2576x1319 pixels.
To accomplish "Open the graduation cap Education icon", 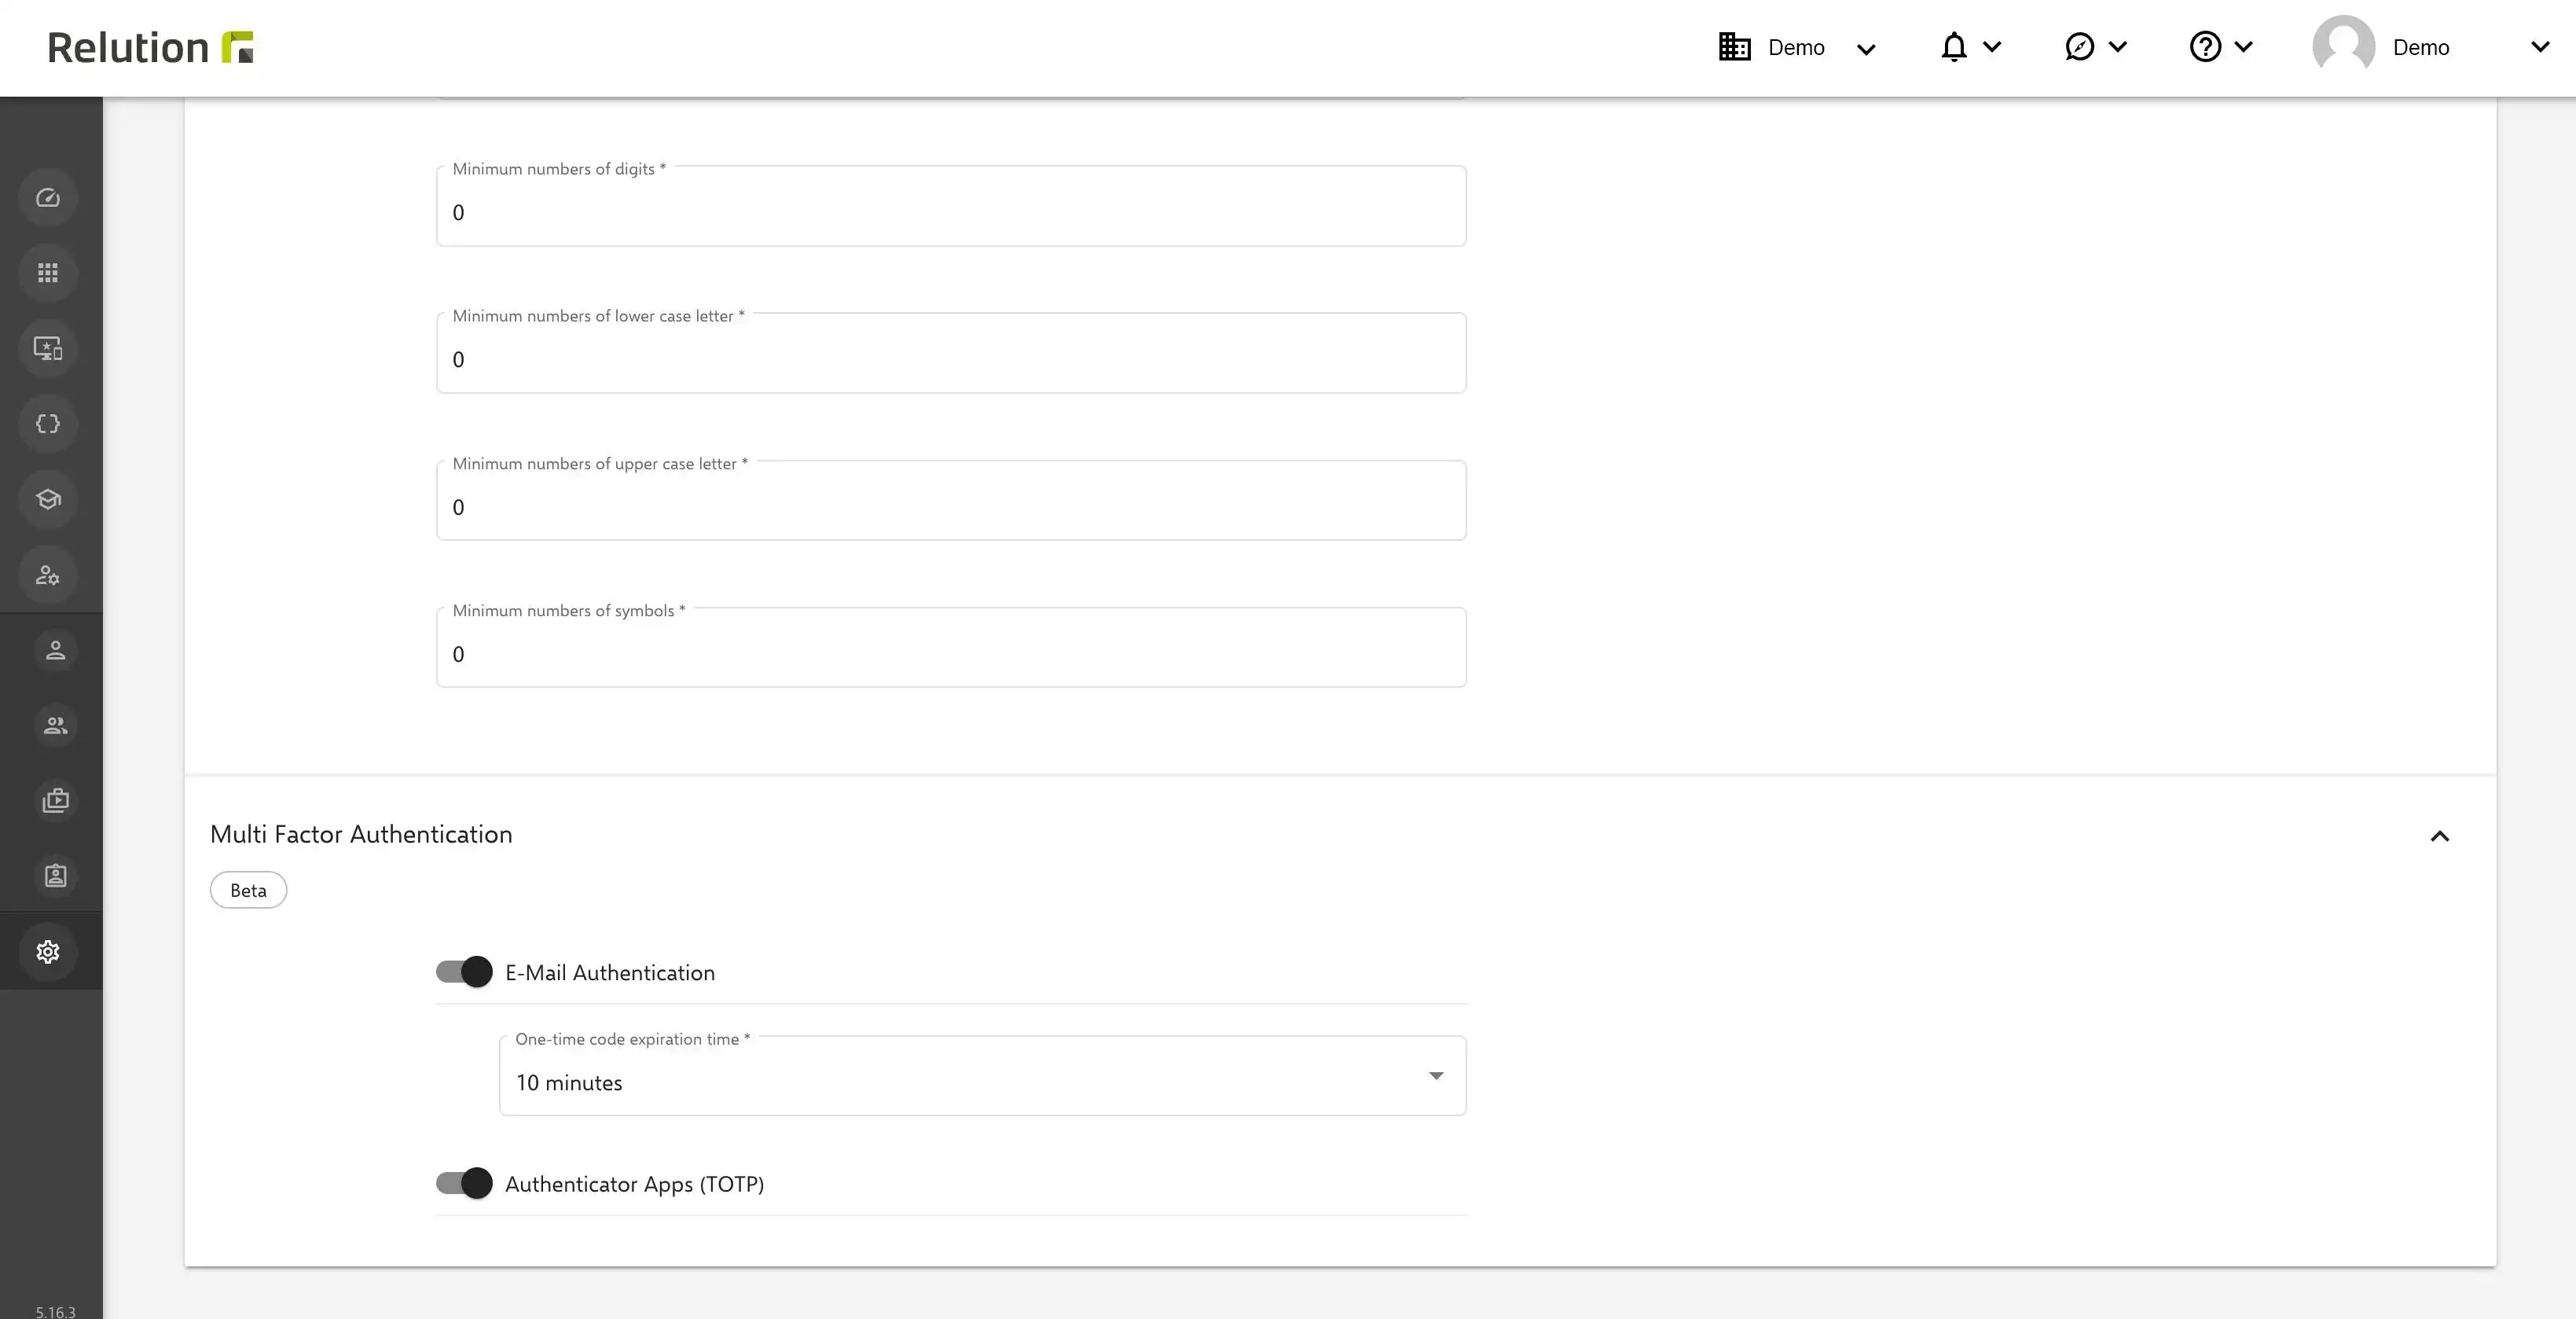I will (48, 499).
